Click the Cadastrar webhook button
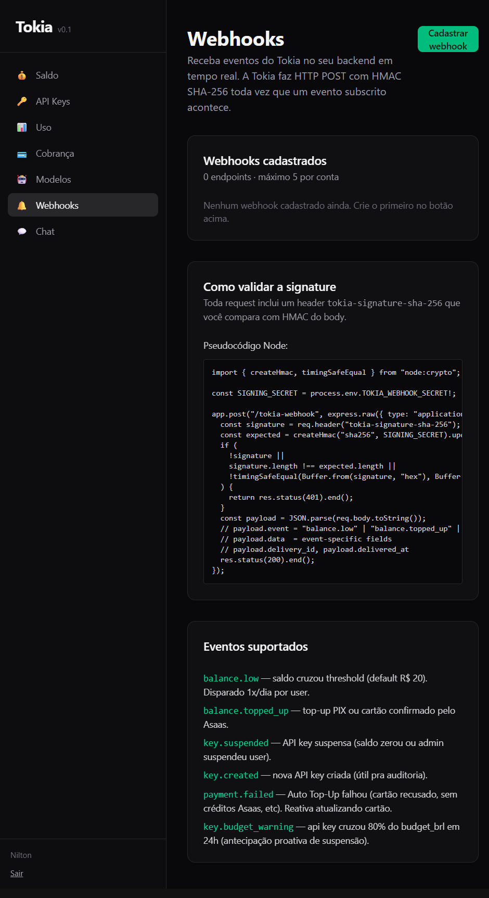Viewport: 489px width, 898px height. coord(448,39)
